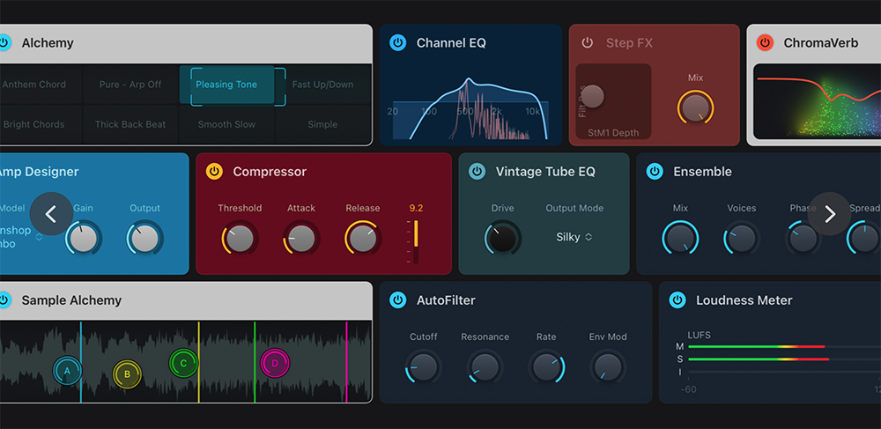This screenshot has width=881, height=429.
Task: Turn off the ChromaVerb power icon
Action: pyautogui.click(x=765, y=43)
